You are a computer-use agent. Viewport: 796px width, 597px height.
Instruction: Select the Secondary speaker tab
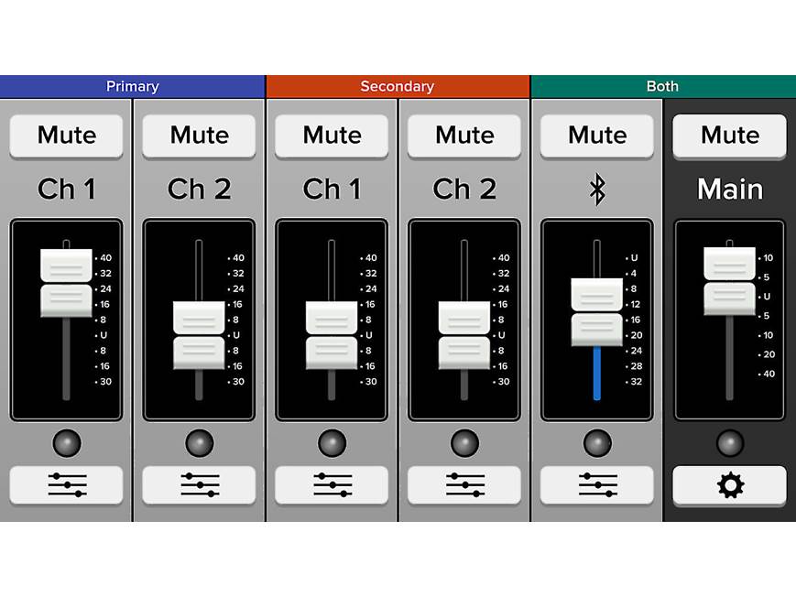(398, 86)
